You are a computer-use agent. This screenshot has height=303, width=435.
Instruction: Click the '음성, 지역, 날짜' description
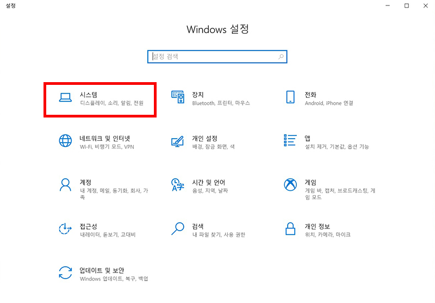[x=210, y=190]
